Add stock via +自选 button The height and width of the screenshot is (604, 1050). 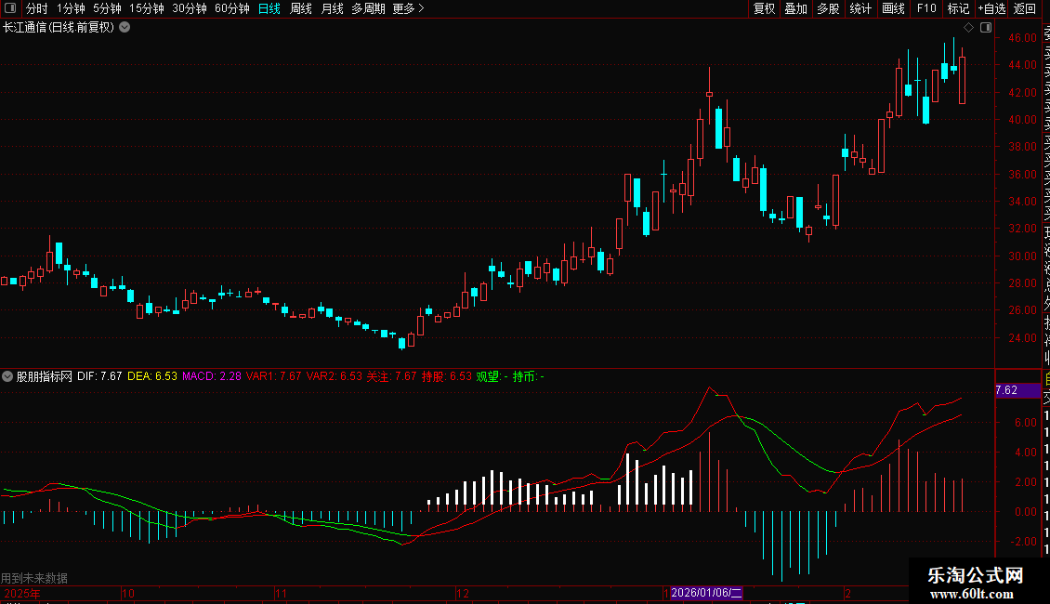pyautogui.click(x=991, y=8)
